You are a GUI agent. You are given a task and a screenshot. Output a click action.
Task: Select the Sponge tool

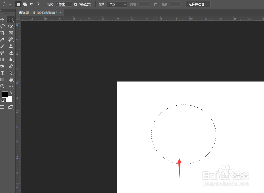(2, 66)
